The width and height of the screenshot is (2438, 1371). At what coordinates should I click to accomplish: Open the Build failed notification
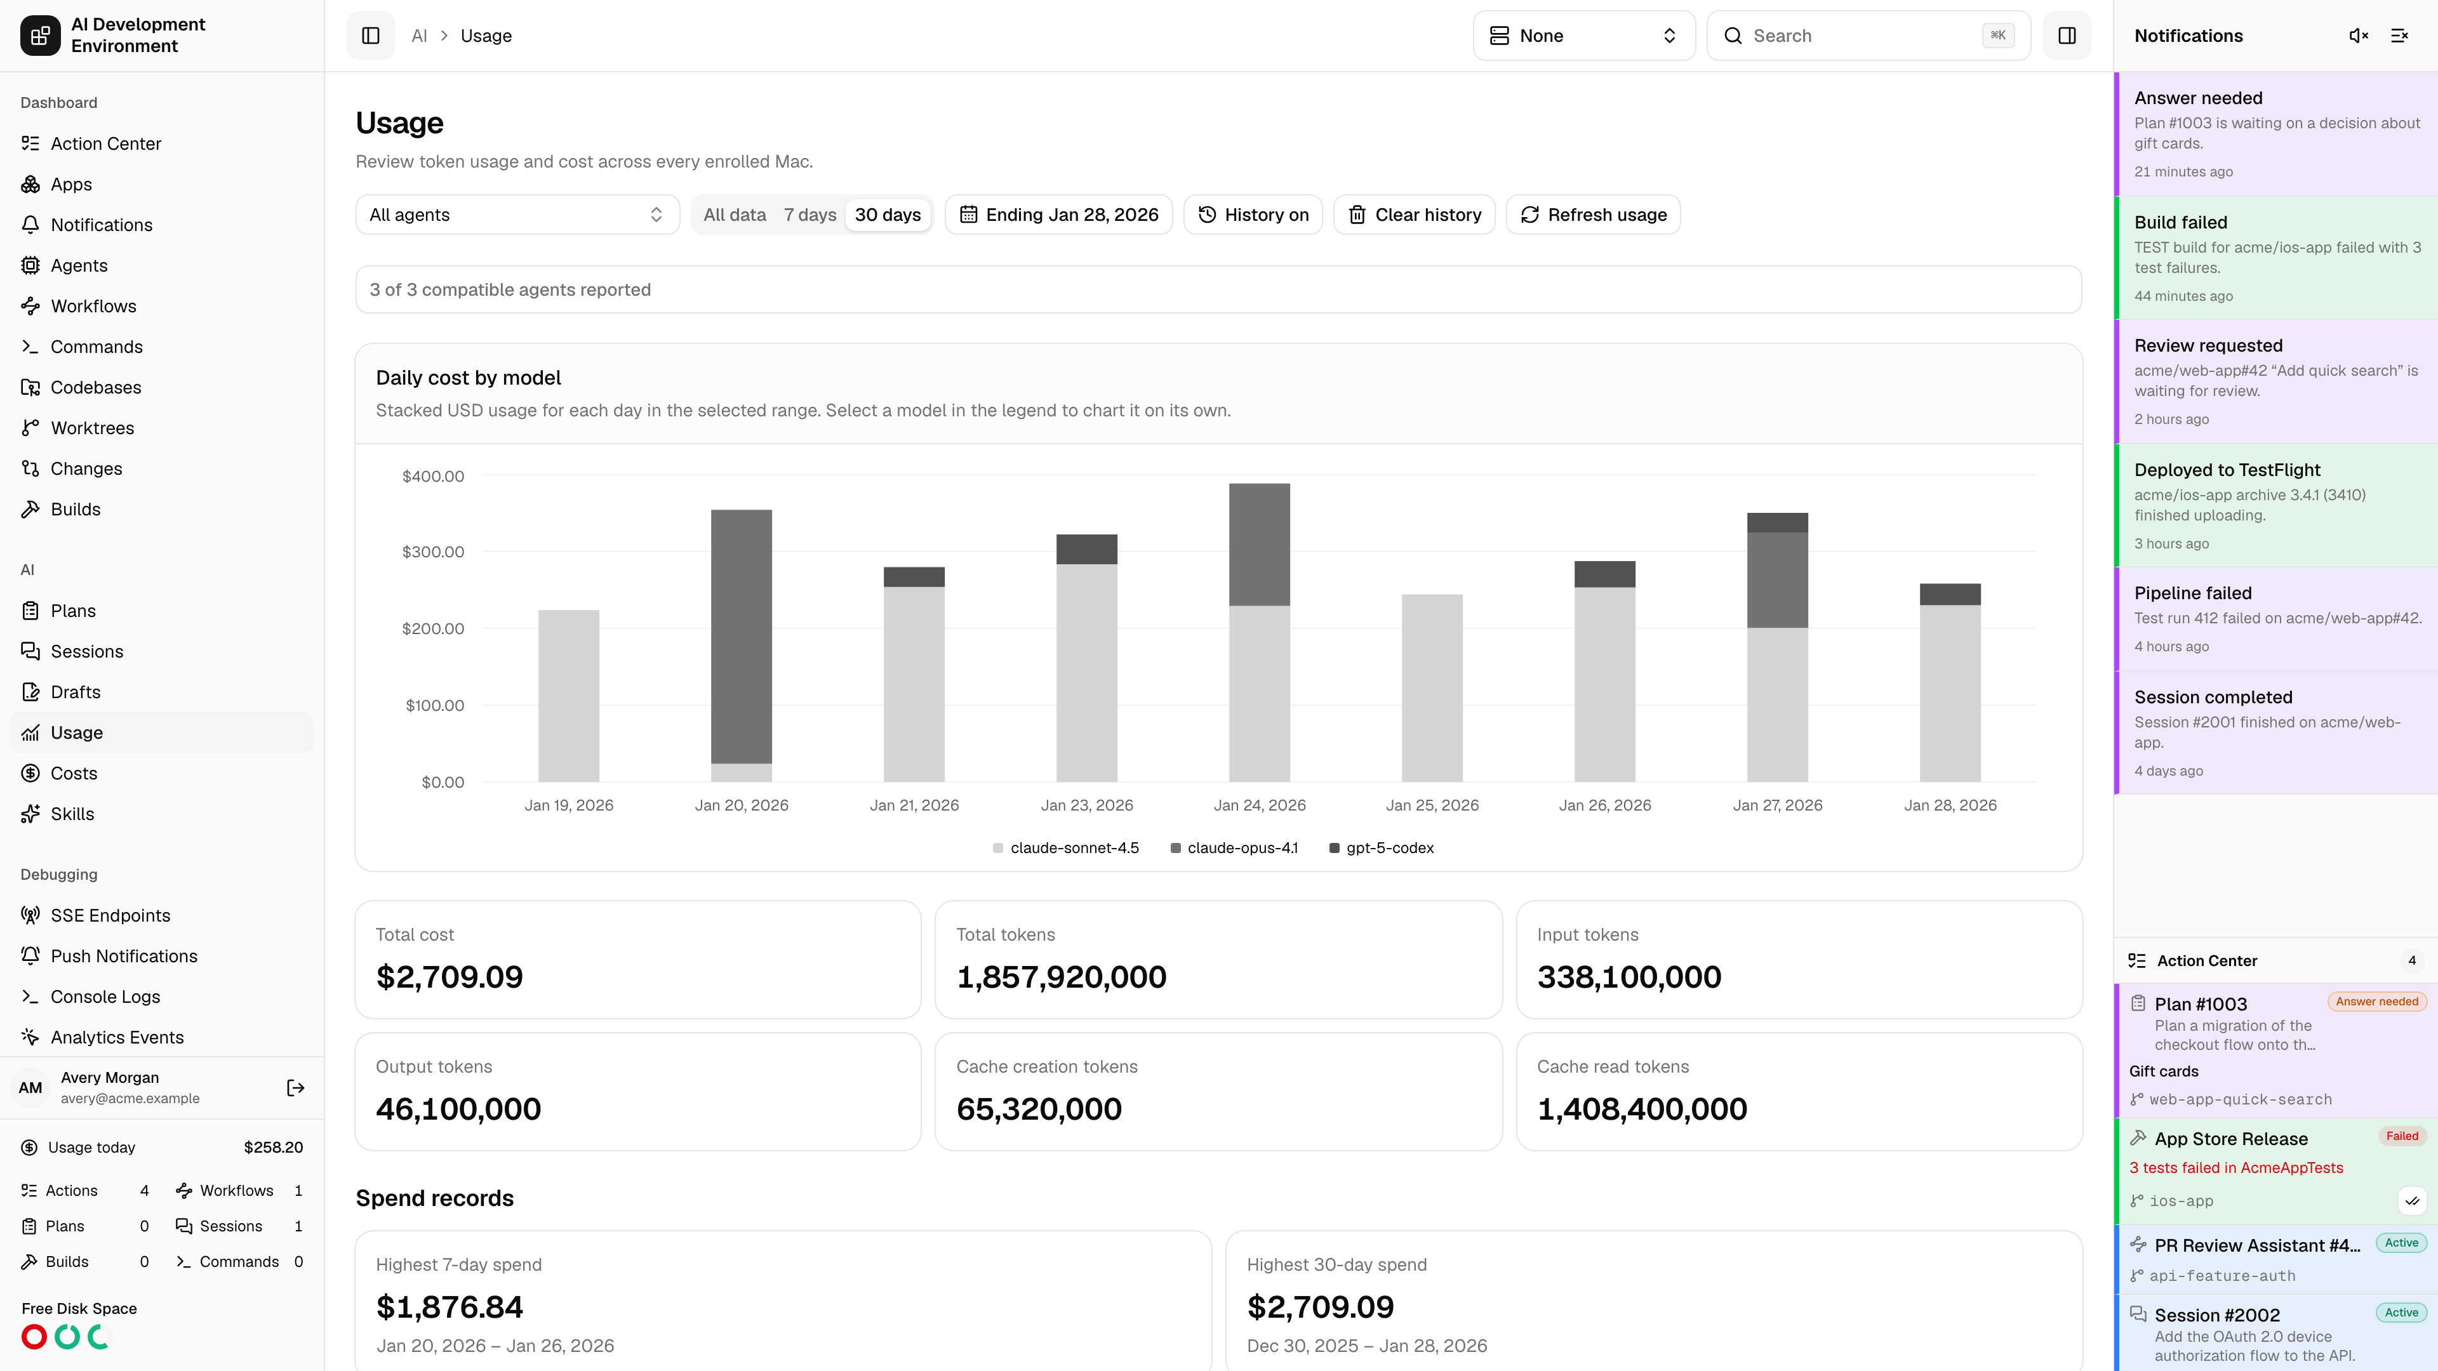[x=2276, y=258]
